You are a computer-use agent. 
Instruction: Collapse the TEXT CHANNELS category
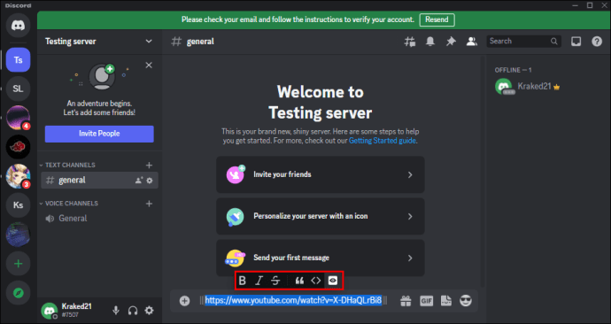(67, 166)
